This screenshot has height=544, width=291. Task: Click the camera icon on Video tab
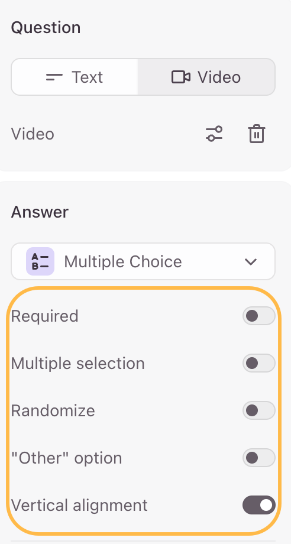click(x=181, y=77)
